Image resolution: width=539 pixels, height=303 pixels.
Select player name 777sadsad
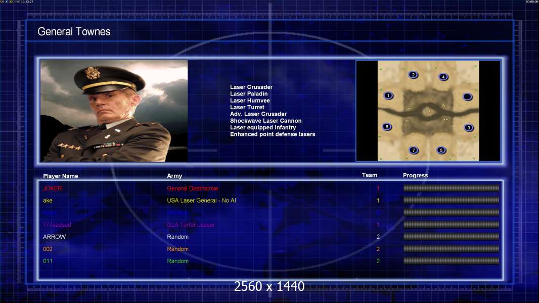(x=57, y=225)
